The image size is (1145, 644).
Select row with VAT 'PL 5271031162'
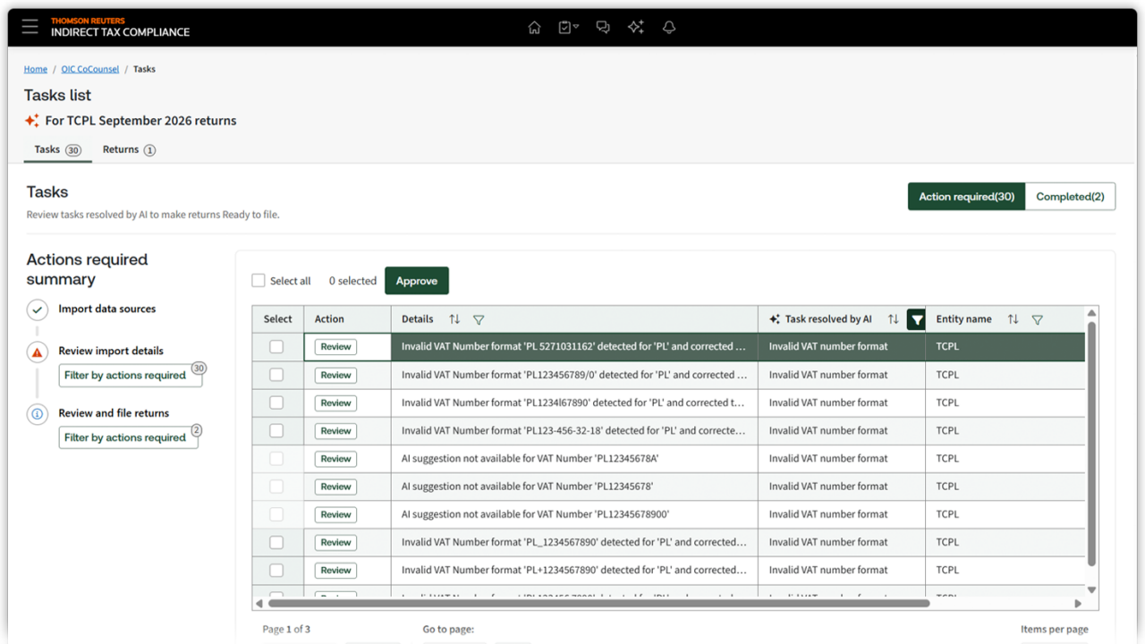[x=276, y=347]
